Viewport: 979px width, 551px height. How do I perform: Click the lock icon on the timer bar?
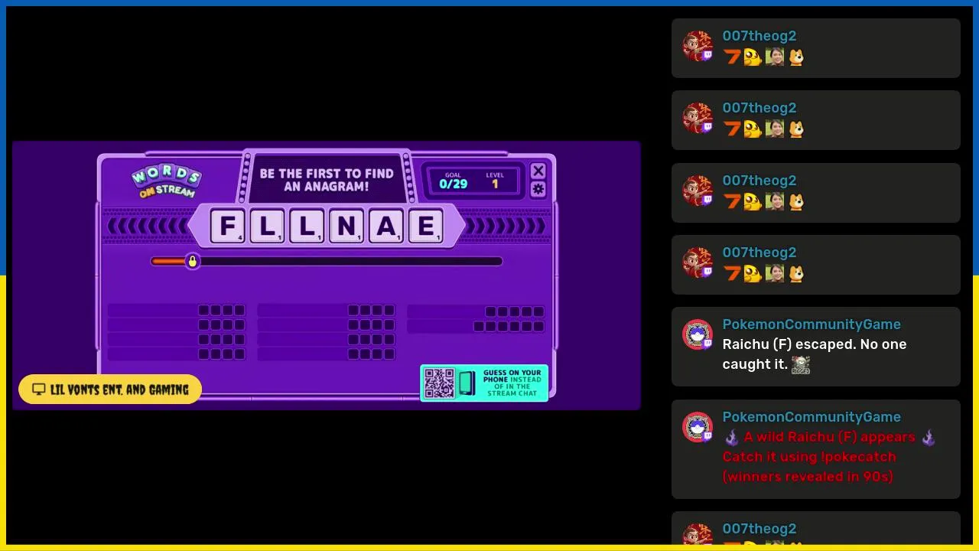point(193,261)
